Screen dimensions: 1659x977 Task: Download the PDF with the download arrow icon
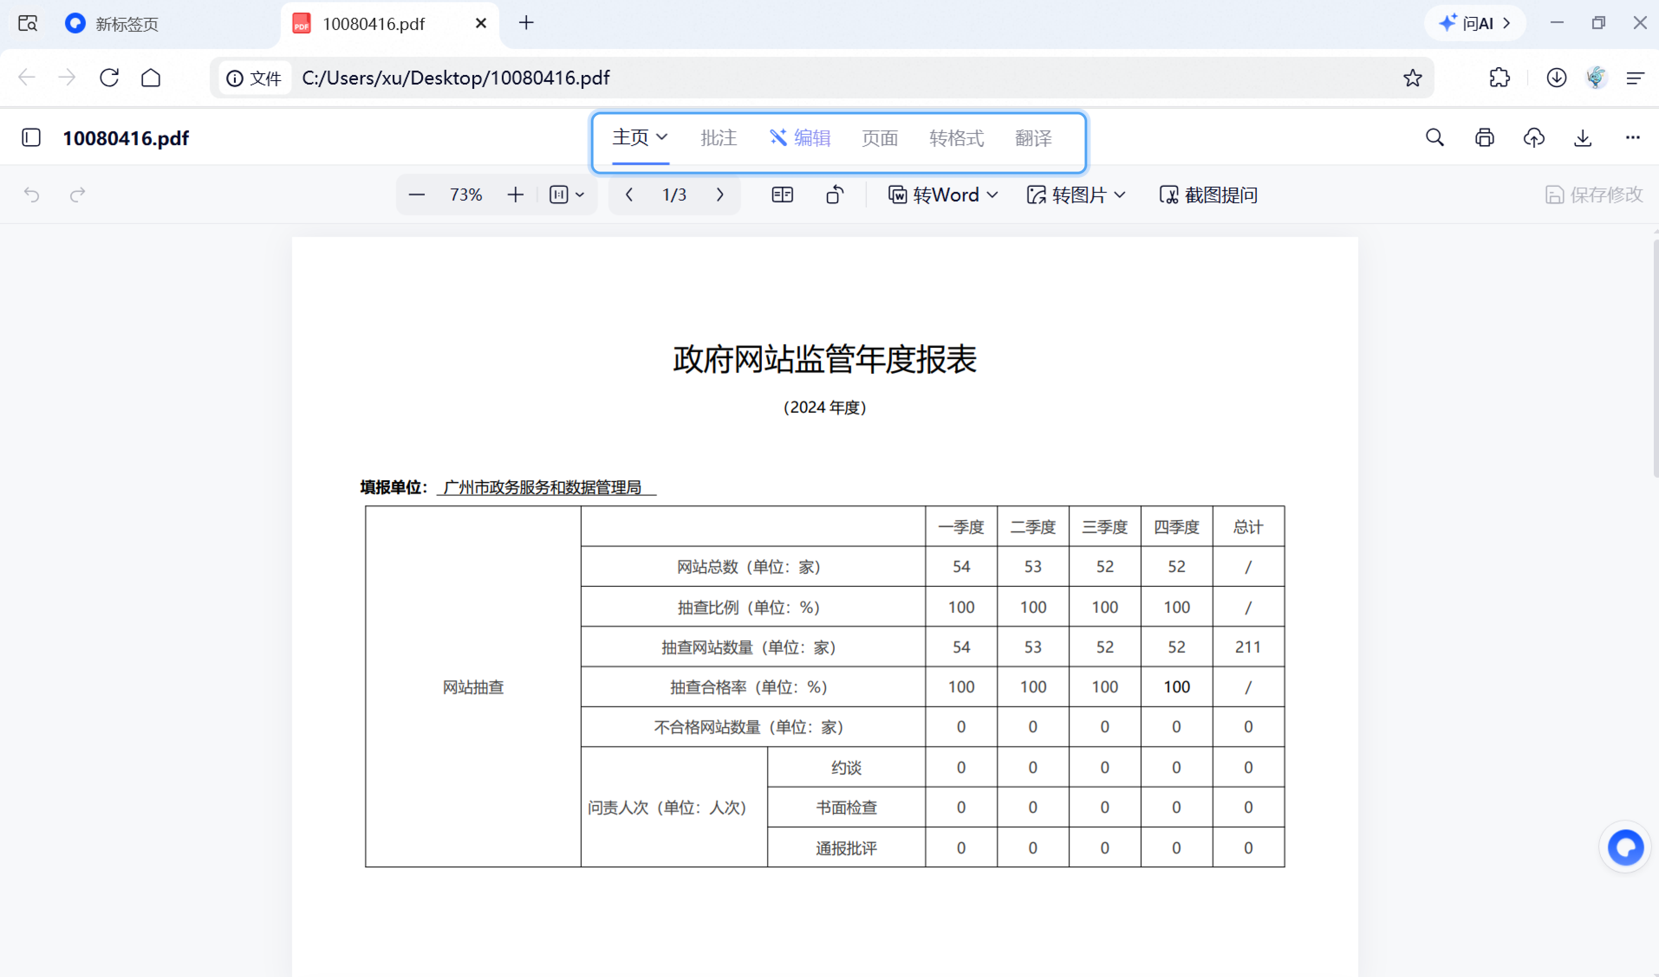click(x=1583, y=137)
